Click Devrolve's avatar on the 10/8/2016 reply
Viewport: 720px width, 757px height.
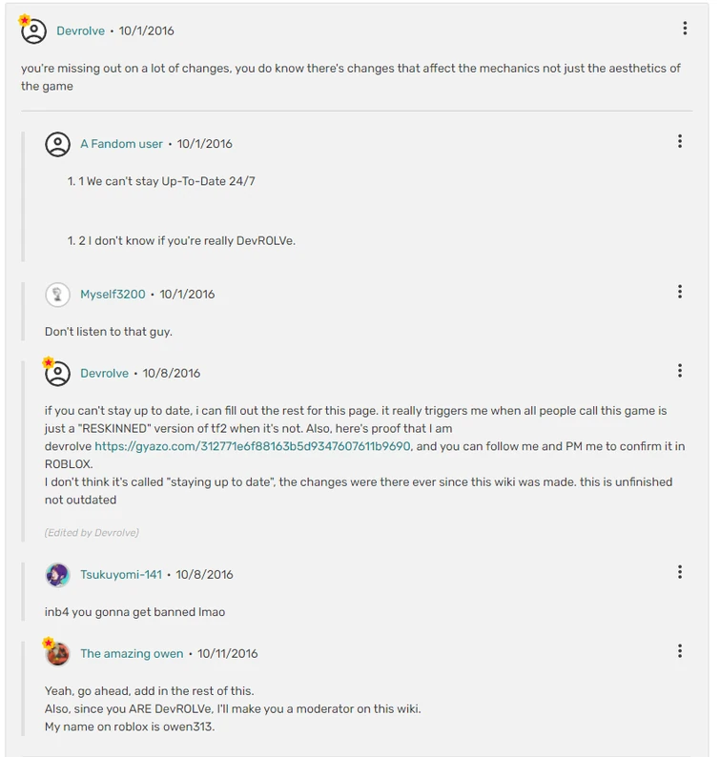(58, 374)
